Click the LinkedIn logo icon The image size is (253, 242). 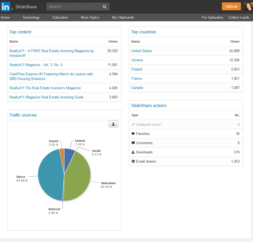[6, 7]
